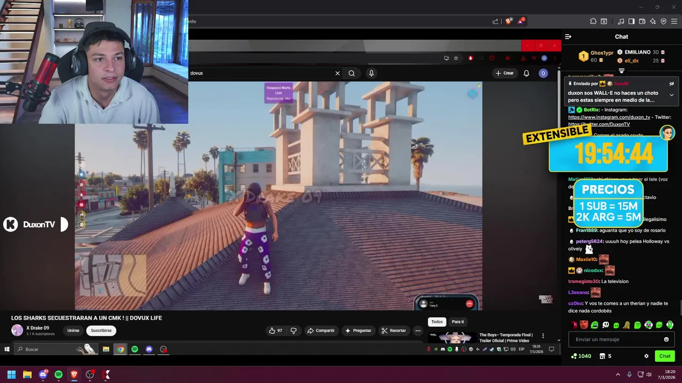Open Chrome in the inner captured taskbar
682x383 pixels.
click(x=120, y=349)
